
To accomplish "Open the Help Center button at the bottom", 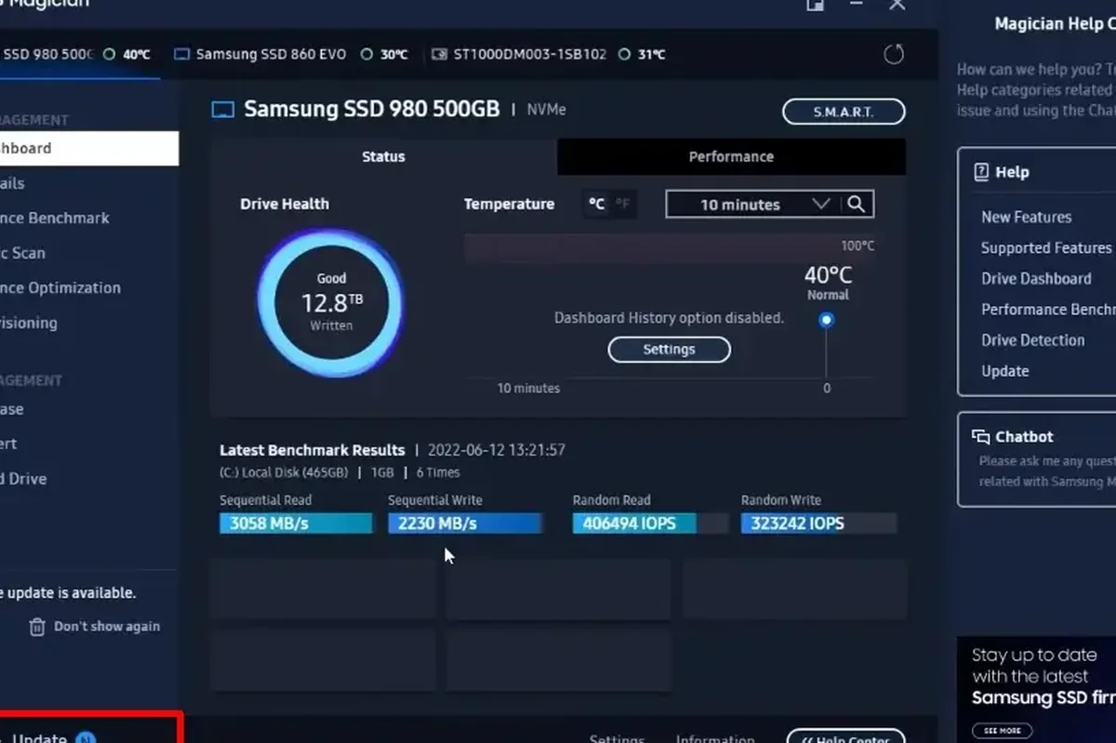I will 845,738.
